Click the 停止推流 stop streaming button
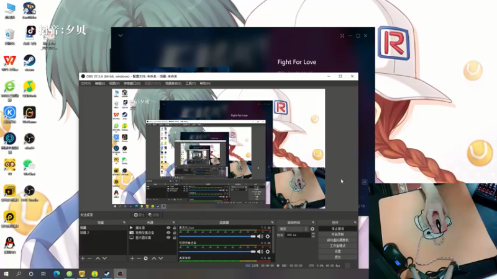Image resolution: width=497 pixels, height=279 pixels. point(337,229)
